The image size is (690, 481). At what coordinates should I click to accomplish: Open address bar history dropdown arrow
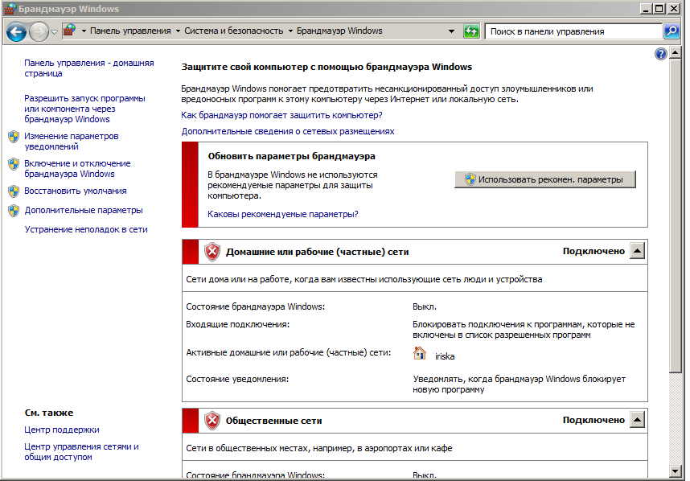coord(451,31)
